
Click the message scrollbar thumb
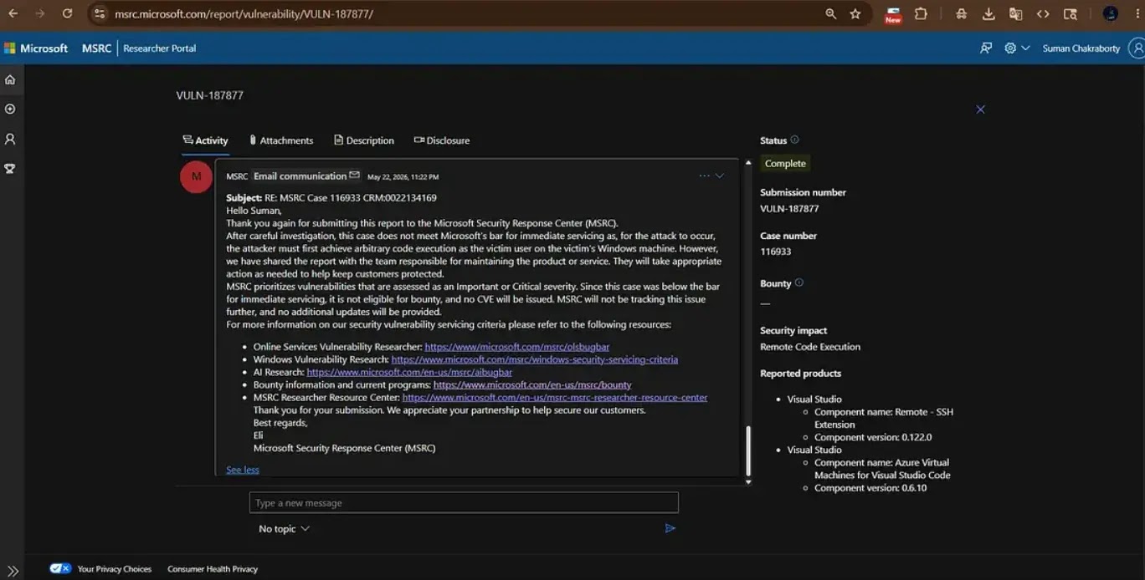click(748, 450)
